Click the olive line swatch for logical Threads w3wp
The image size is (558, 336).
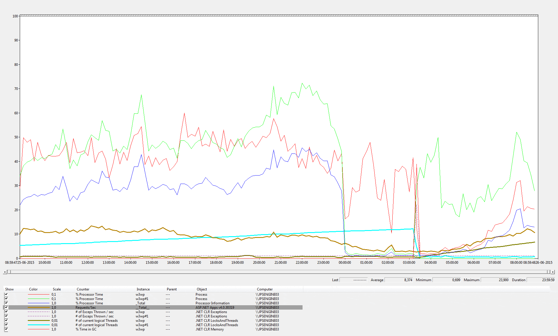pyautogui.click(x=39, y=320)
